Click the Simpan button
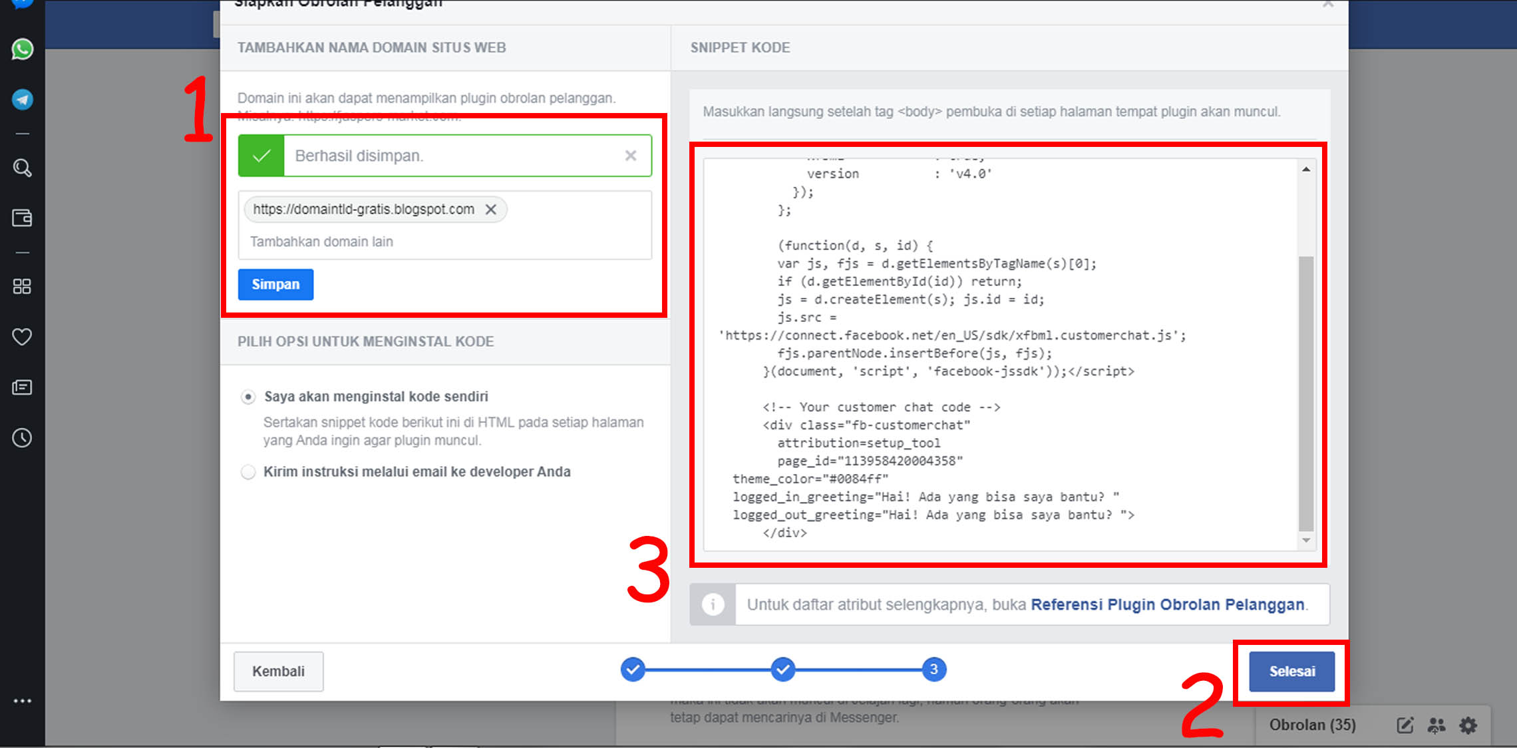The height and width of the screenshot is (748, 1517). tap(275, 285)
